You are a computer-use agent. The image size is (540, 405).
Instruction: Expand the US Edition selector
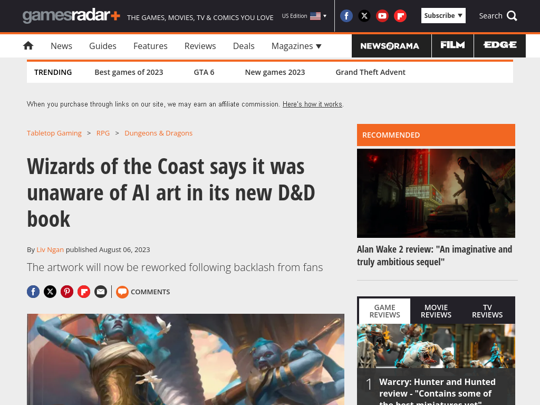304,16
